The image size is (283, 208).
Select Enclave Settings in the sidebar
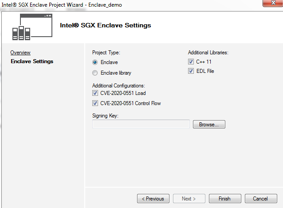(x=32, y=61)
